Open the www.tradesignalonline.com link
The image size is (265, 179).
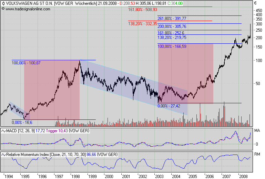tap(28, 9)
